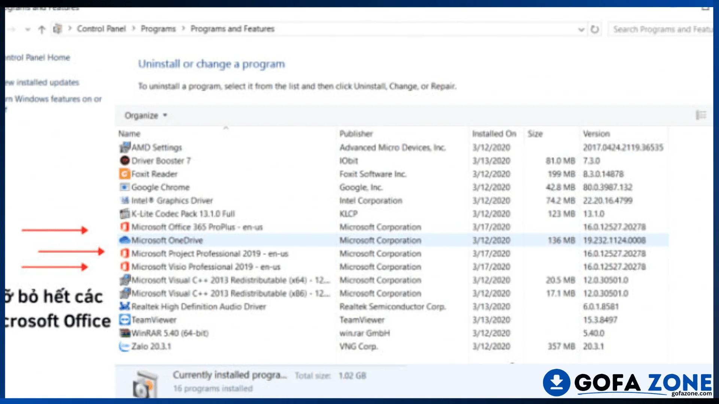Select the Foxit Reader row name
This screenshot has height=404, width=719.
[154, 174]
